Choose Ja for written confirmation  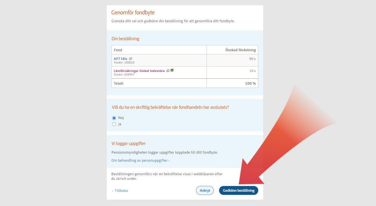114,124
